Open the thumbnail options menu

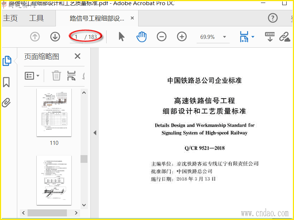32,76
